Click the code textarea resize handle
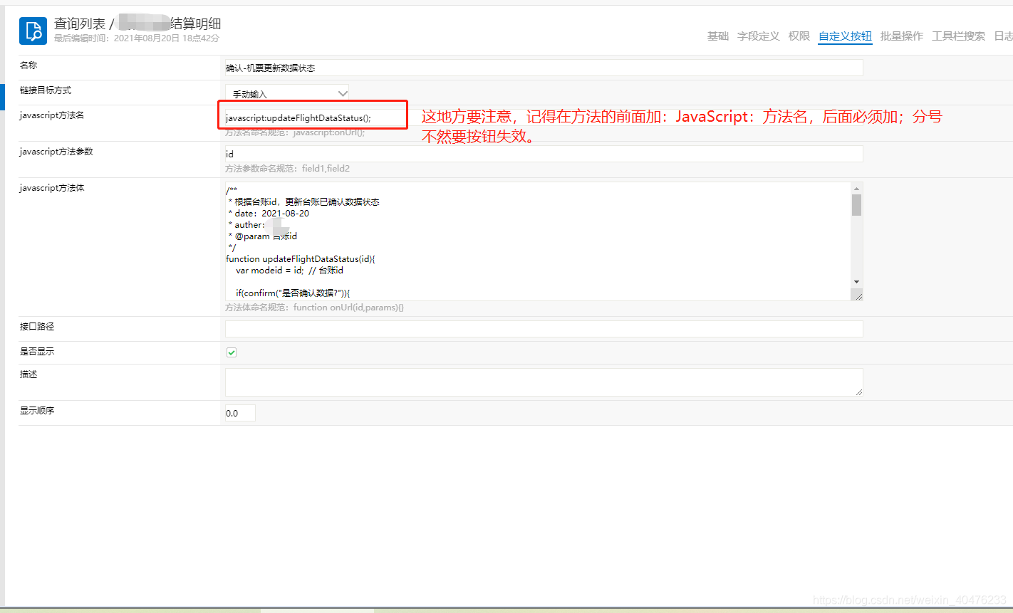This screenshot has height=613, width=1013. [x=858, y=295]
